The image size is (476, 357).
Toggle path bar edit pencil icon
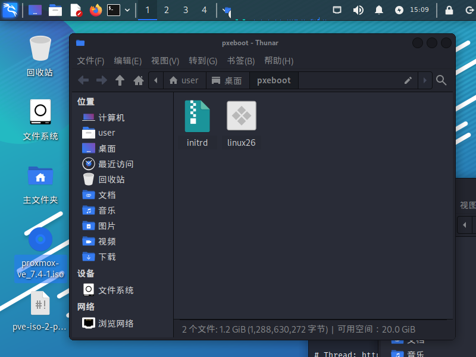pos(408,80)
